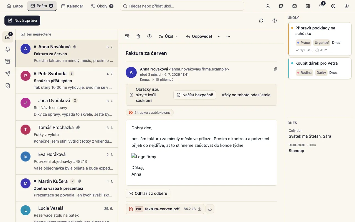This screenshot has width=355, height=222.
Task: Open Petr Svoboda's Schůzka příští týden email
Action: click(x=67, y=80)
